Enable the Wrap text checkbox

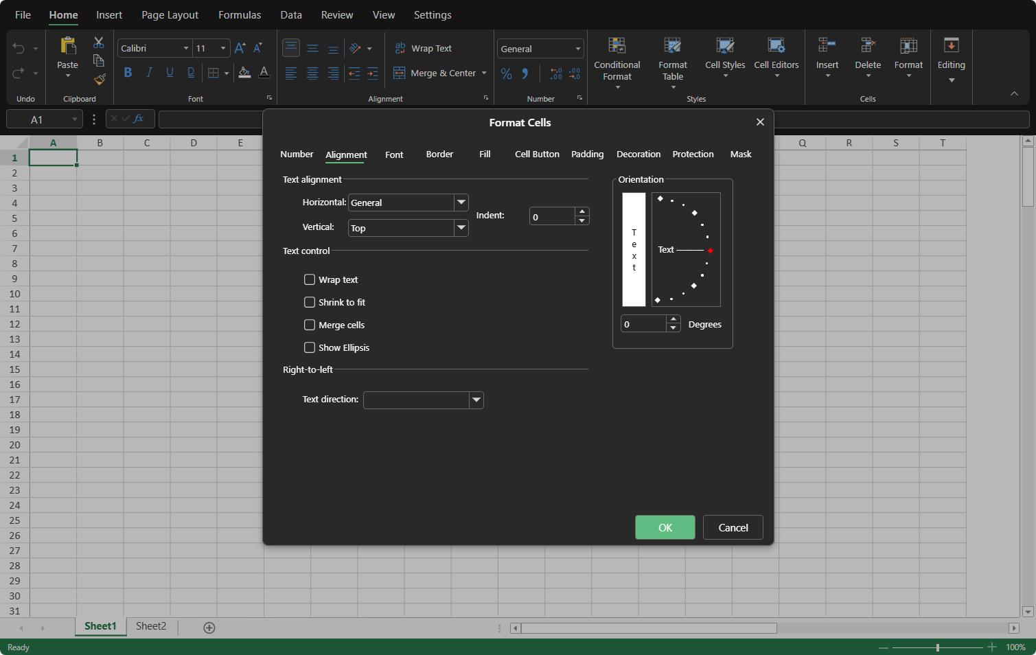pyautogui.click(x=310, y=279)
